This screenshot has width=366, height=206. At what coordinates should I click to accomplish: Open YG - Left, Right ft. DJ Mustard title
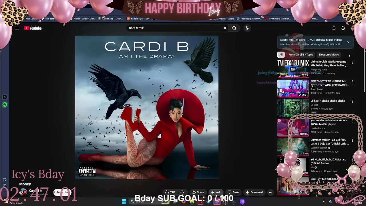328,161
